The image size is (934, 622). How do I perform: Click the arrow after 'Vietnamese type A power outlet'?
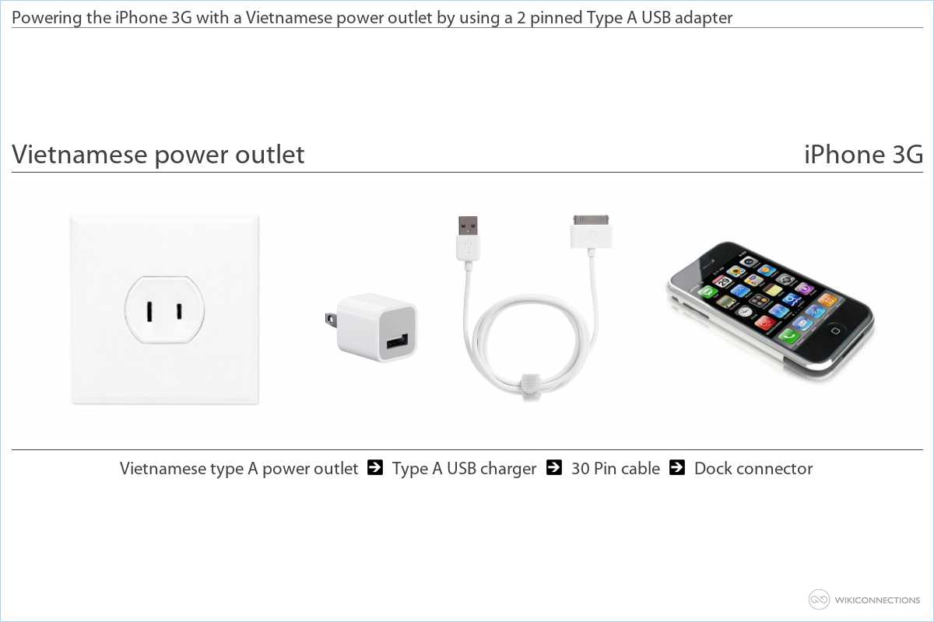tap(374, 468)
